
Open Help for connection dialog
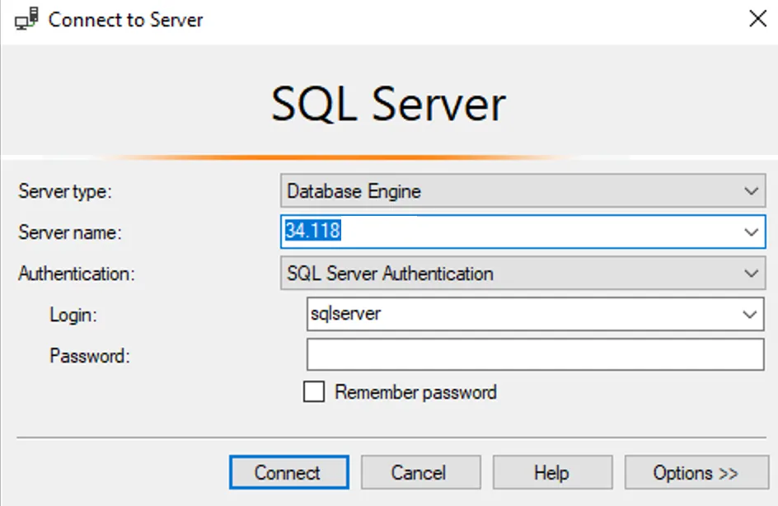552,472
